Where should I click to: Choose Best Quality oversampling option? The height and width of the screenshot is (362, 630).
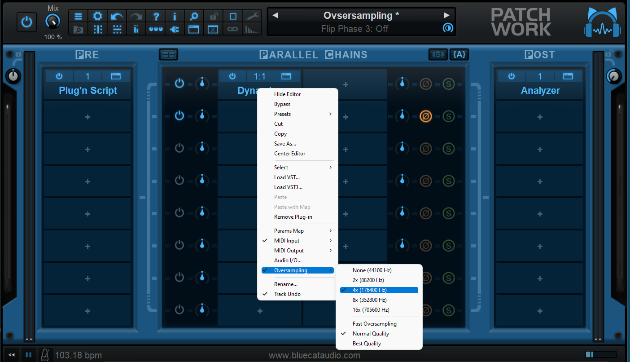[x=379, y=344]
